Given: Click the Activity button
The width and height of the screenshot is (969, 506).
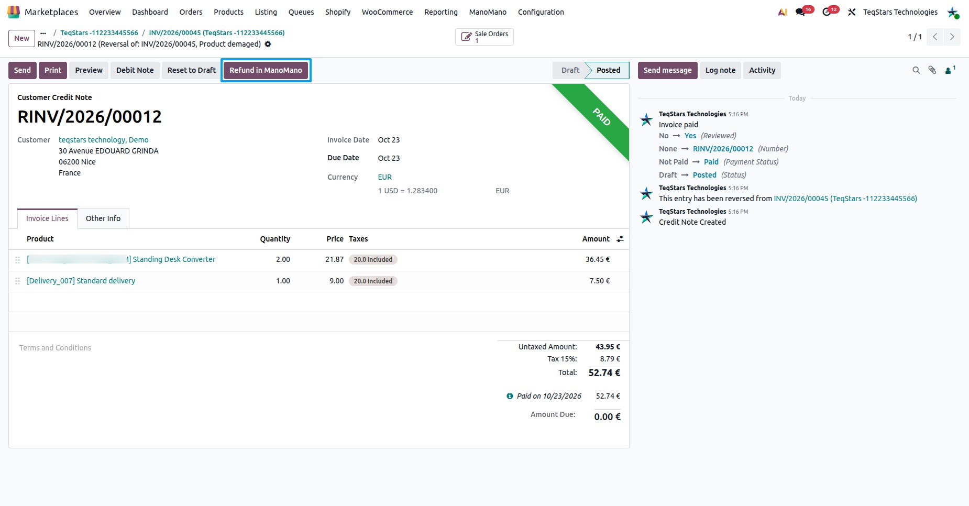Looking at the screenshot, I should click(x=762, y=70).
